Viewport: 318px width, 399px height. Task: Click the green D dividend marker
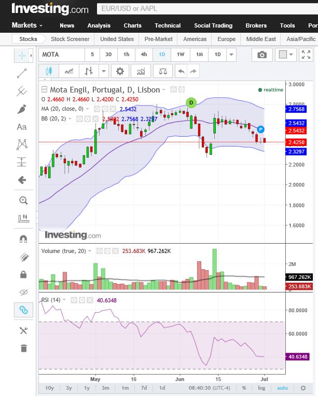click(x=191, y=102)
